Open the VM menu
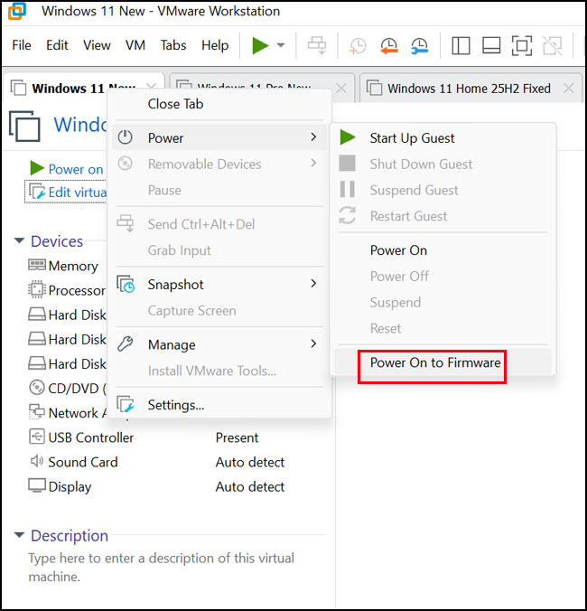The image size is (587, 611). (135, 45)
